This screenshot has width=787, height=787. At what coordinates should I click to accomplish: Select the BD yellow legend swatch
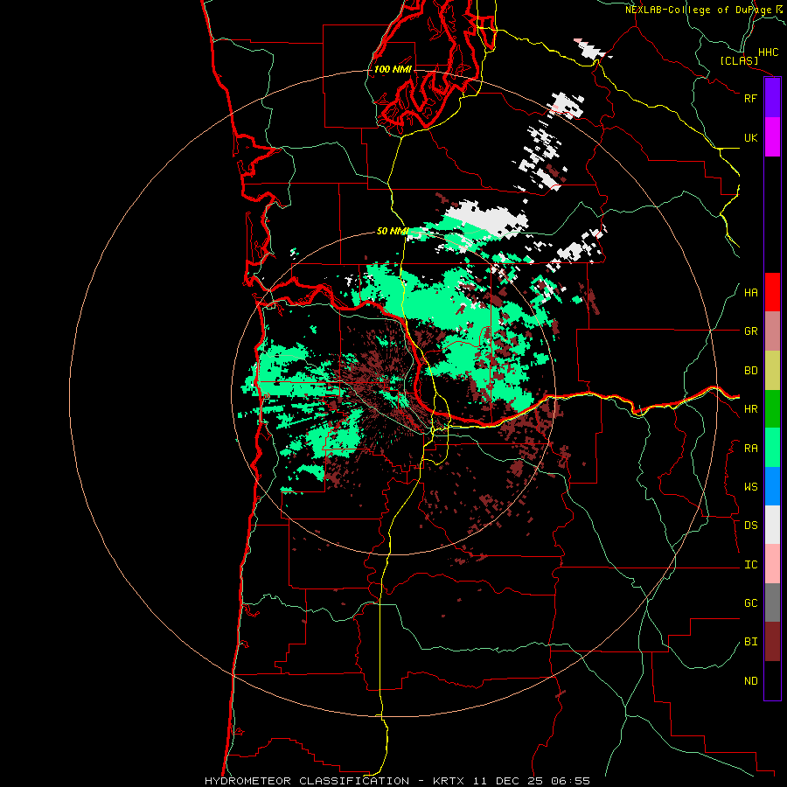(x=772, y=371)
